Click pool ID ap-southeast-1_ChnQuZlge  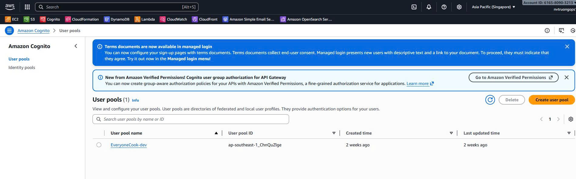click(255, 145)
